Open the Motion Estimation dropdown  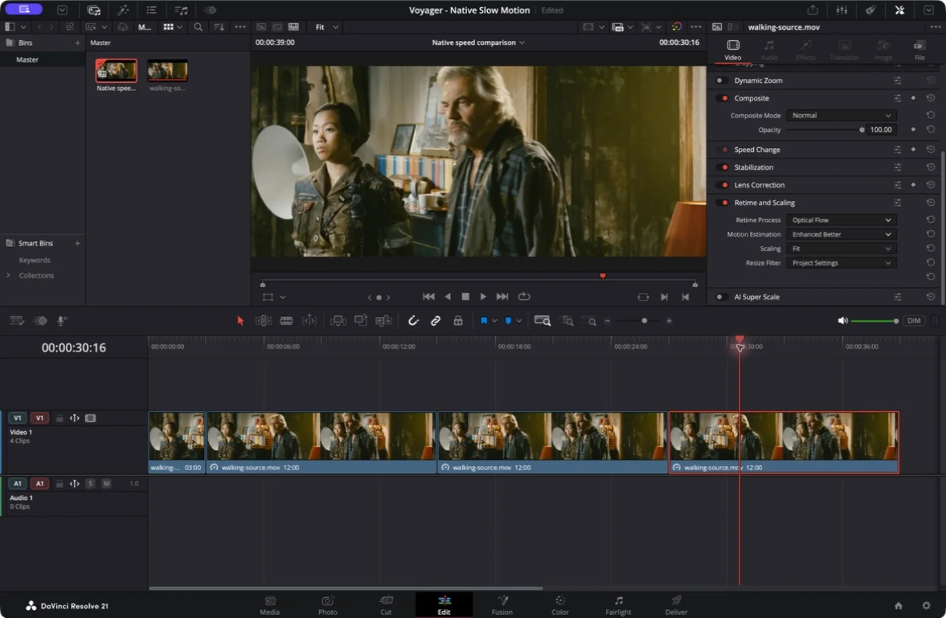pyautogui.click(x=841, y=234)
